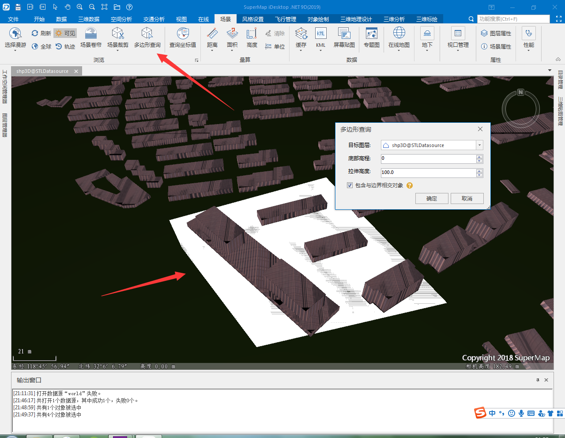Image resolution: width=565 pixels, height=438 pixels.
Task: Expand the 面积 dropdown arrow
Action: (x=232, y=51)
